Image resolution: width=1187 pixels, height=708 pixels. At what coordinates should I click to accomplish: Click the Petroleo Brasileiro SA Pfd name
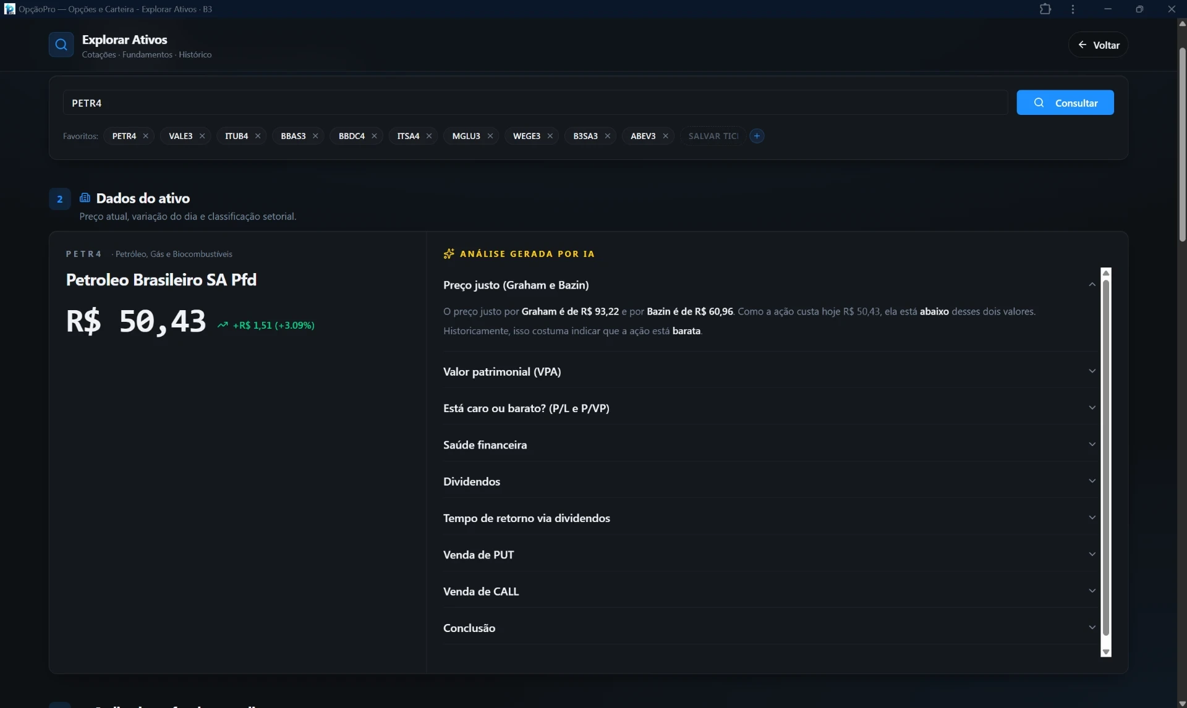coord(161,279)
